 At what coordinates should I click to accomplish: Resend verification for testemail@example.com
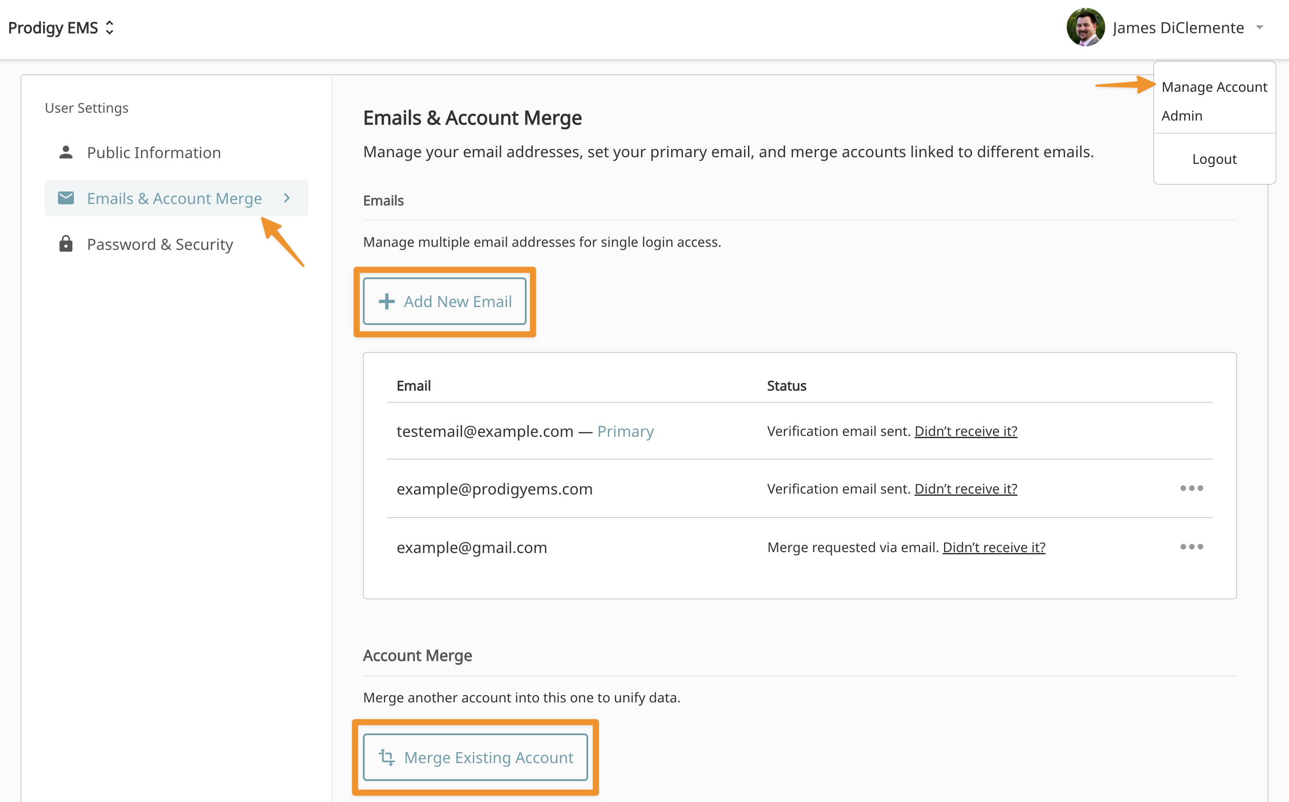[965, 431]
